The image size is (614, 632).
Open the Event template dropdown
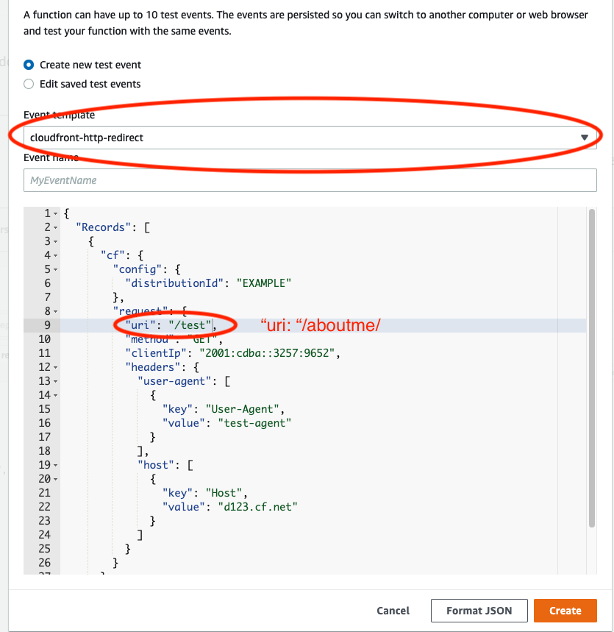309,138
